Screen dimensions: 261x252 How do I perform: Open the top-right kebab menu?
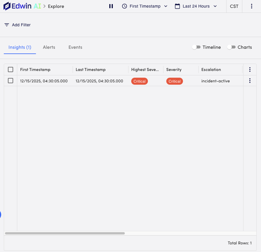pos(252,6)
